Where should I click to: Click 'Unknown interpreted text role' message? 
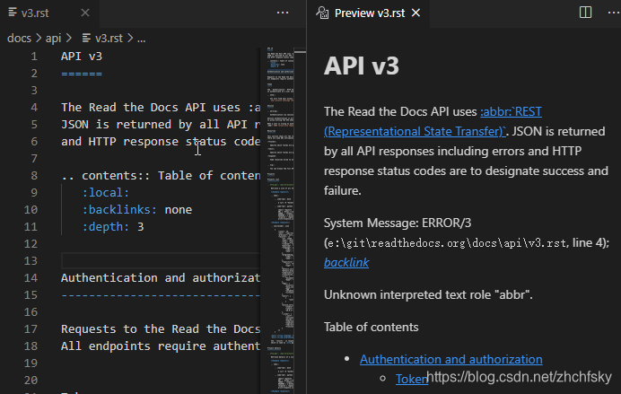[x=428, y=295]
